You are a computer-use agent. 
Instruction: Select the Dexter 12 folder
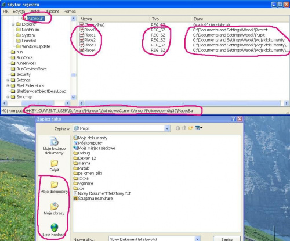(85, 158)
